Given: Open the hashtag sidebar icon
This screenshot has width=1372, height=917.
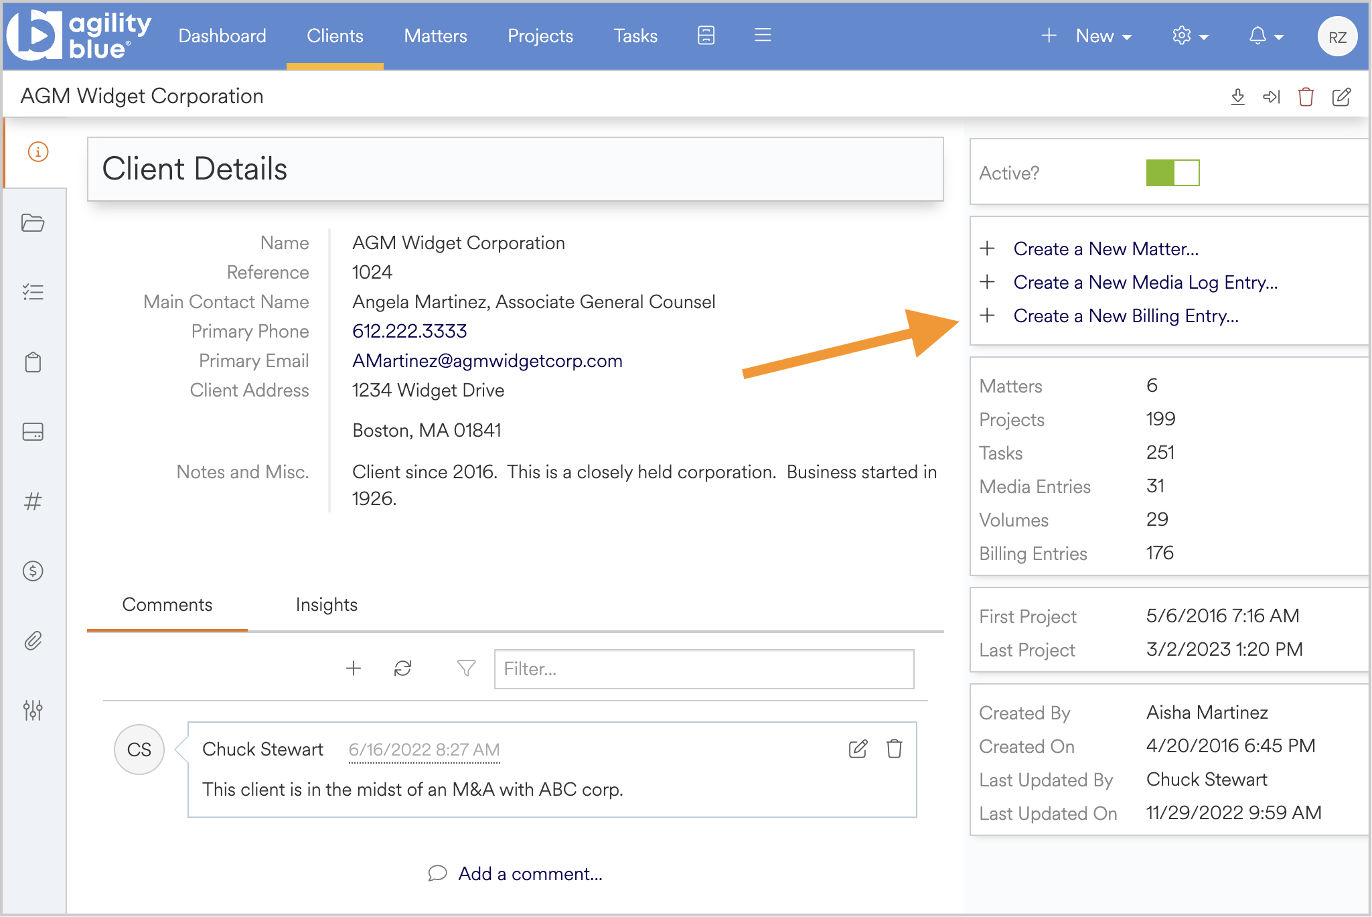Looking at the screenshot, I should (33, 501).
